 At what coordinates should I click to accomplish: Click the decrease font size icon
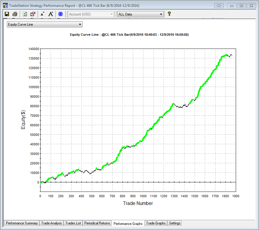[43, 14]
